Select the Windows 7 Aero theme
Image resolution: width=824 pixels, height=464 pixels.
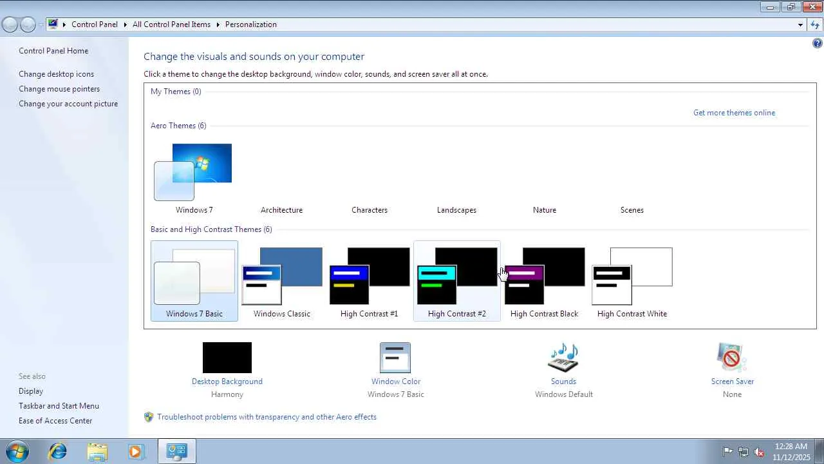click(x=194, y=179)
